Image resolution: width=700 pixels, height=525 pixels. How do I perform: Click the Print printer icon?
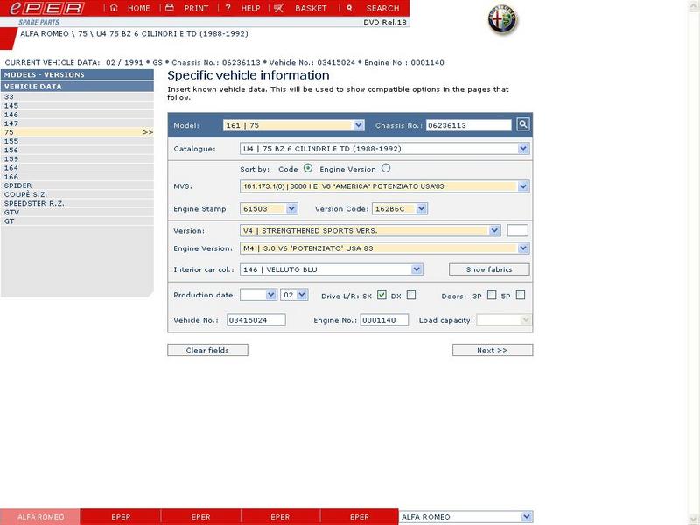[170, 8]
